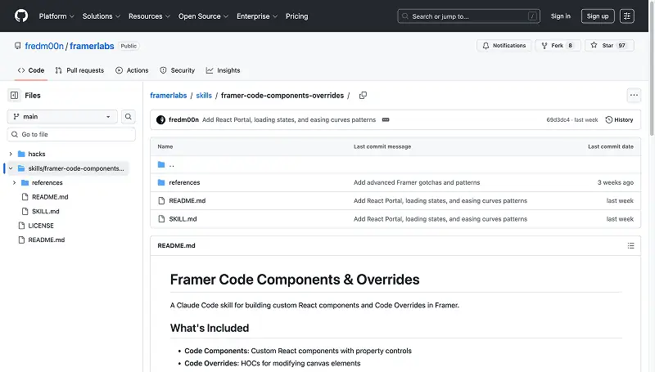Select root README.md in the file tree
The image size is (655, 372).
[x=47, y=240]
